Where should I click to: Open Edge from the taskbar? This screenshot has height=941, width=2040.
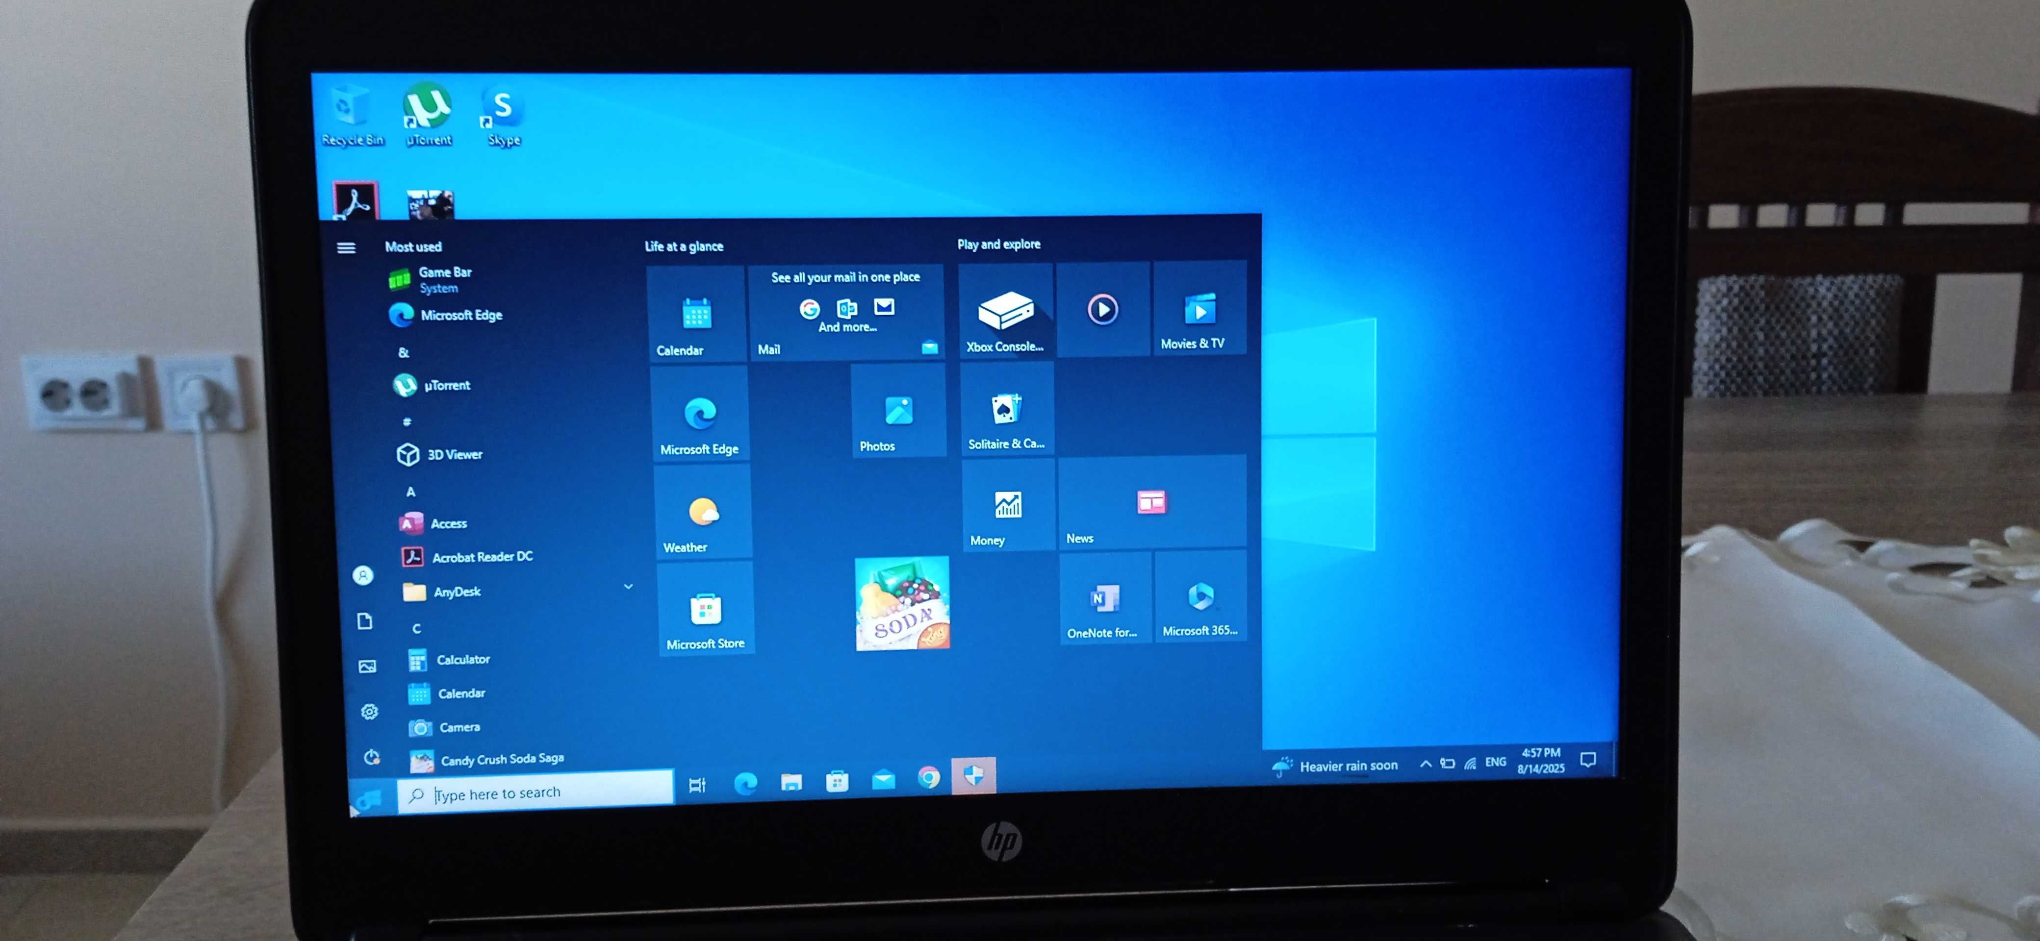click(x=745, y=784)
